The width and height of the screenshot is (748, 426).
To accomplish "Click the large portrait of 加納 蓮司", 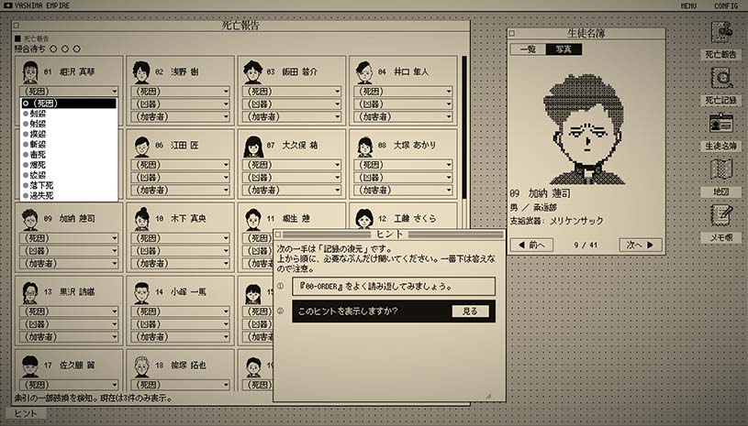I will tap(586, 129).
